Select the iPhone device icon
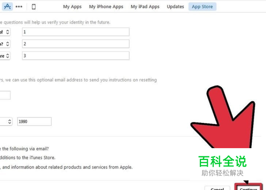Viewport: 266px width, 190px height. click(34, 7)
